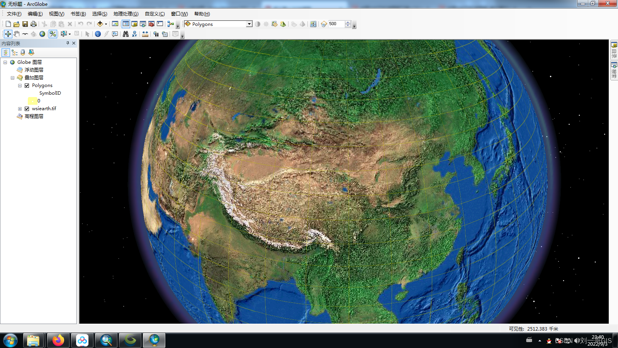Click the yellow symbol swatch for 0
The width and height of the screenshot is (618, 348).
(x=32, y=101)
